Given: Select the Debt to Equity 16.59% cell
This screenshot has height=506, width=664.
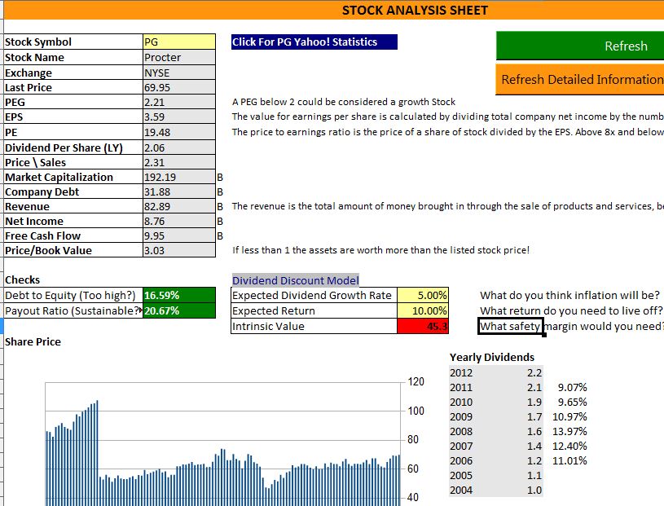Looking at the screenshot, I should click(x=179, y=295).
